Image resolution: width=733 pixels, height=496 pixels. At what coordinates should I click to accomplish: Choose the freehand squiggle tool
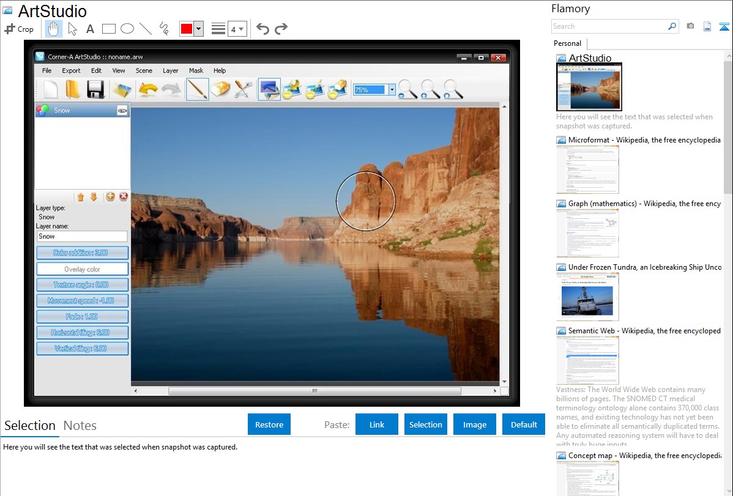click(x=164, y=29)
